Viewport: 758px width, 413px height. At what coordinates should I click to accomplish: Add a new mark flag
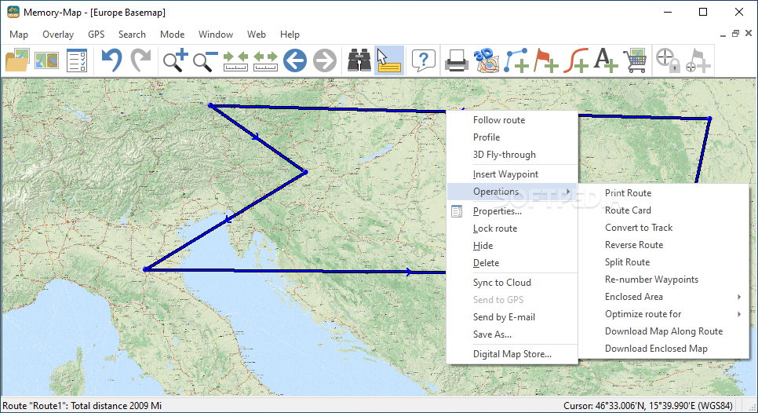coord(546,60)
